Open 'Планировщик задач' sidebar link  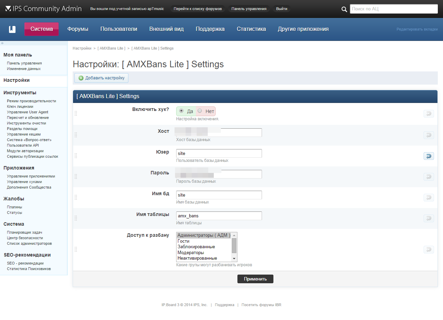click(24, 232)
